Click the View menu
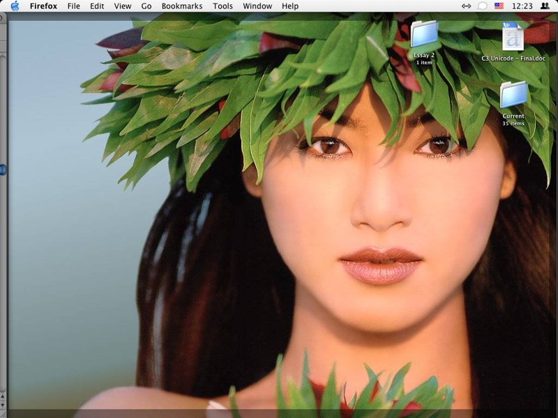 [123, 6]
